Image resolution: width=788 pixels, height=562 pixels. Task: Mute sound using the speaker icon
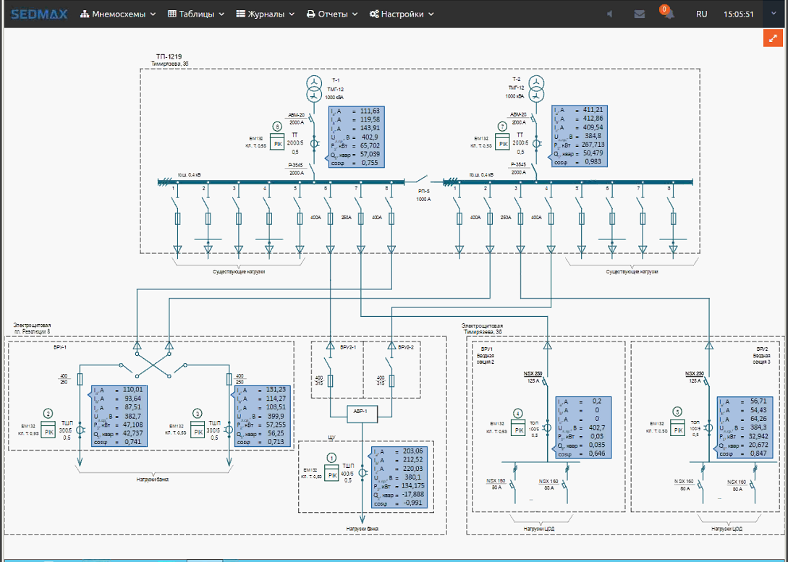pos(610,14)
